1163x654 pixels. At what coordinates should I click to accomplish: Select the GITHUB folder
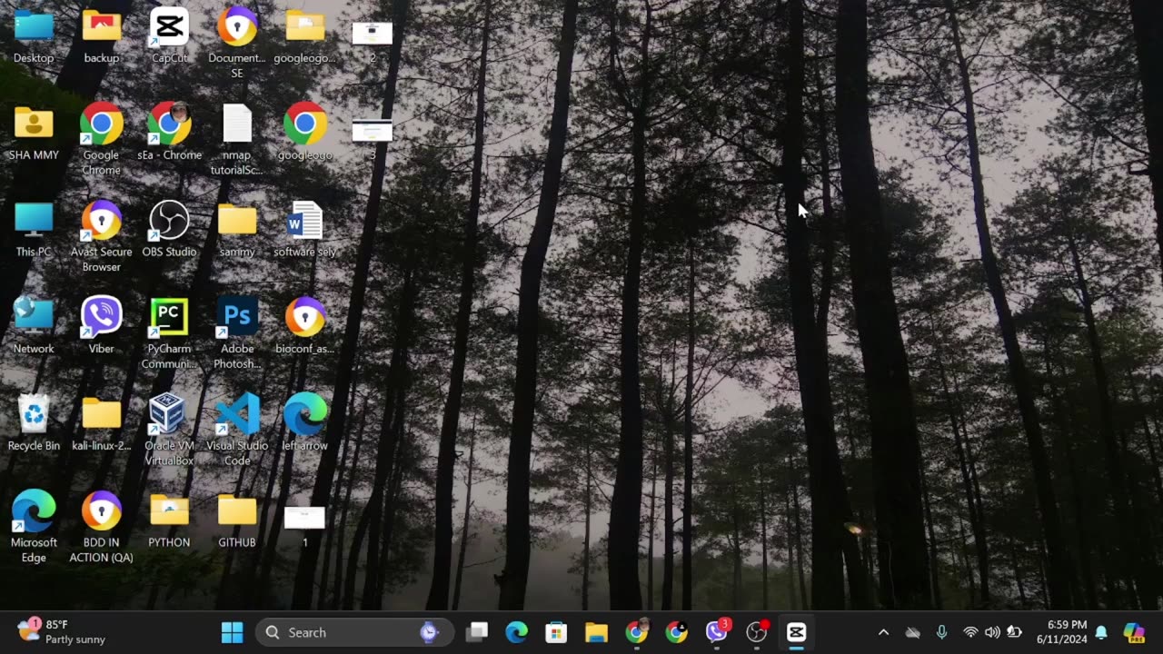(237, 520)
